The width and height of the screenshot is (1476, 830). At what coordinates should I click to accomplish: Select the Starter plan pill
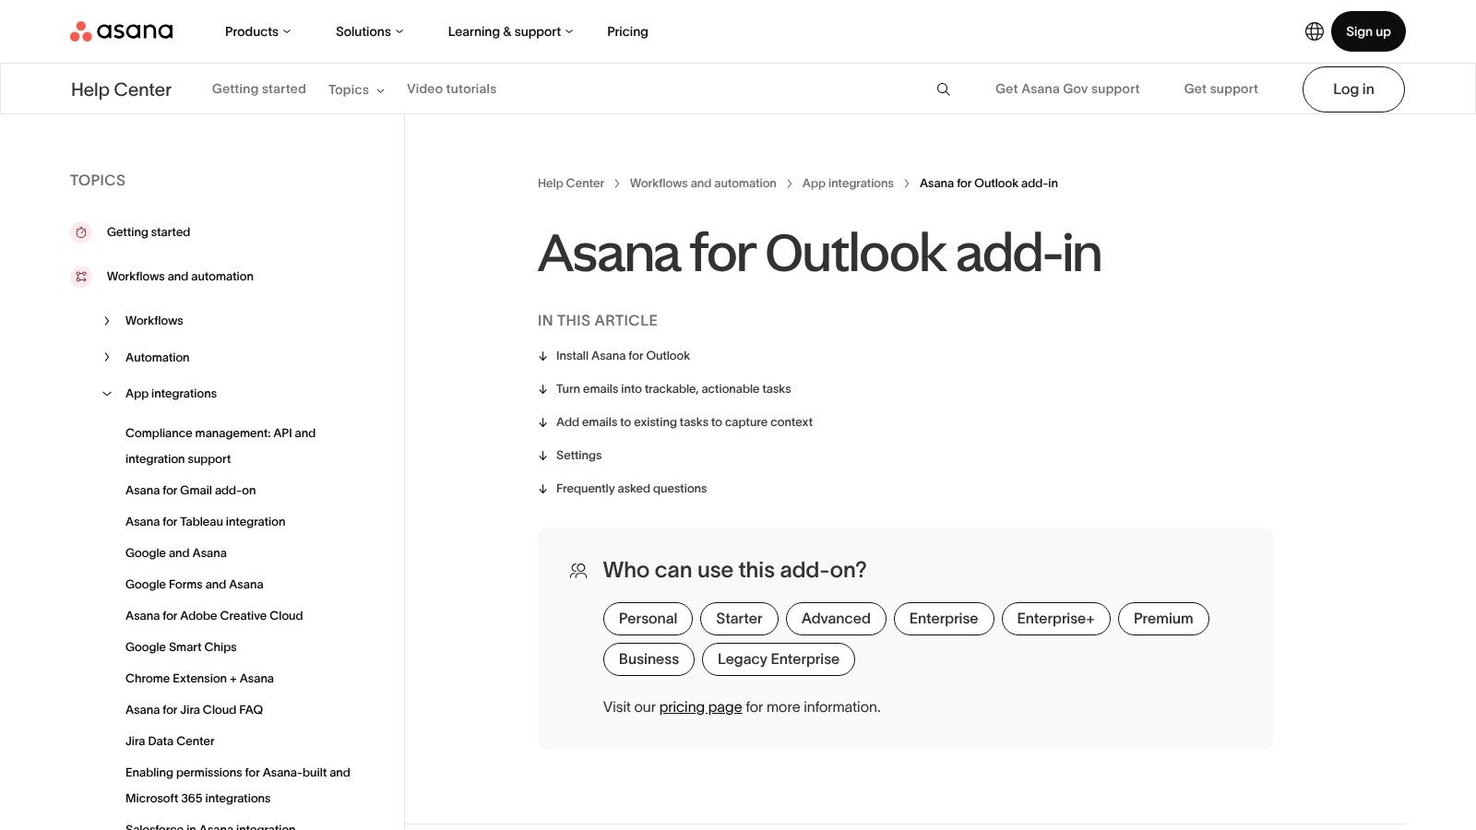(x=739, y=619)
